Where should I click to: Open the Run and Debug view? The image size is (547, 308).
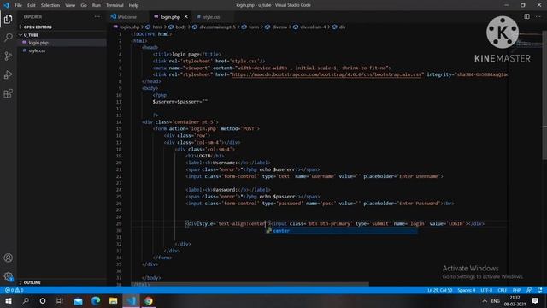[x=8, y=74]
